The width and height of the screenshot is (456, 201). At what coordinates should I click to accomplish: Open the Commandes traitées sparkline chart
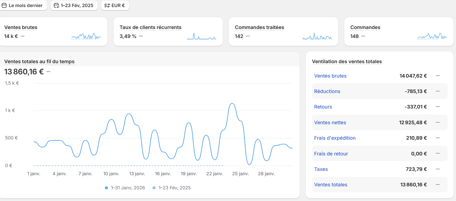[x=317, y=36]
